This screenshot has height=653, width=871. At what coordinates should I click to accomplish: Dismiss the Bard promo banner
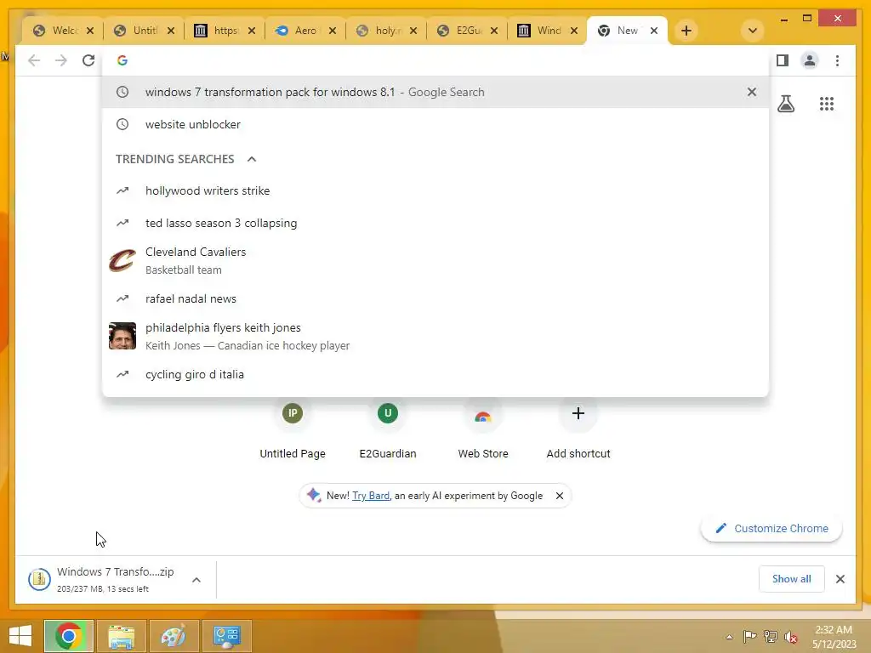coord(560,496)
